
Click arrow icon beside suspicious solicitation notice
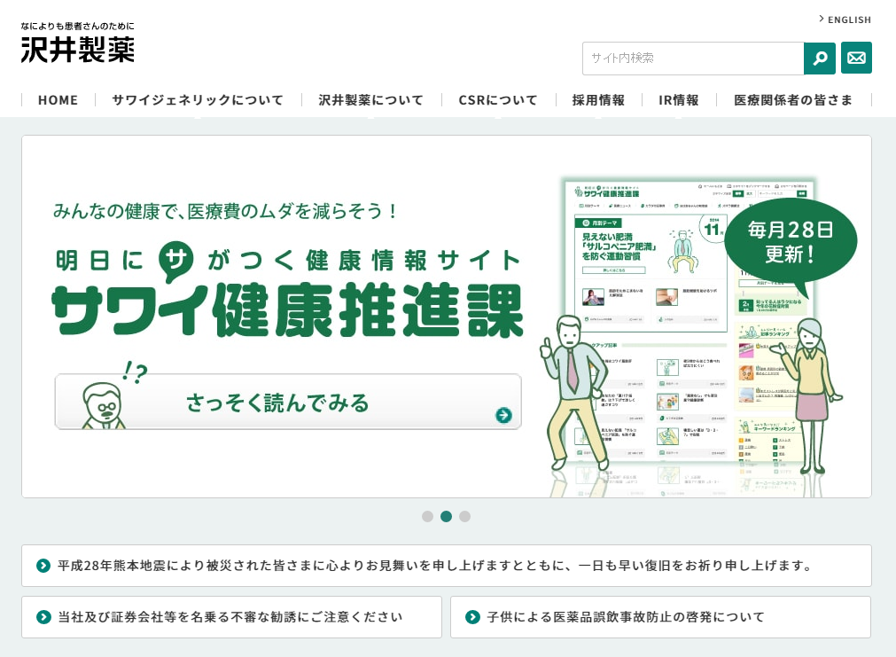pyautogui.click(x=43, y=617)
